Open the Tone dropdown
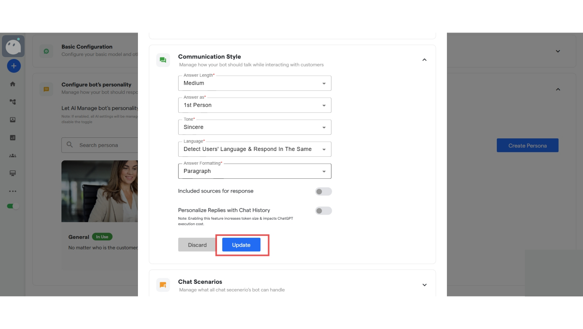Screen dimensions: 583x329 (255, 127)
